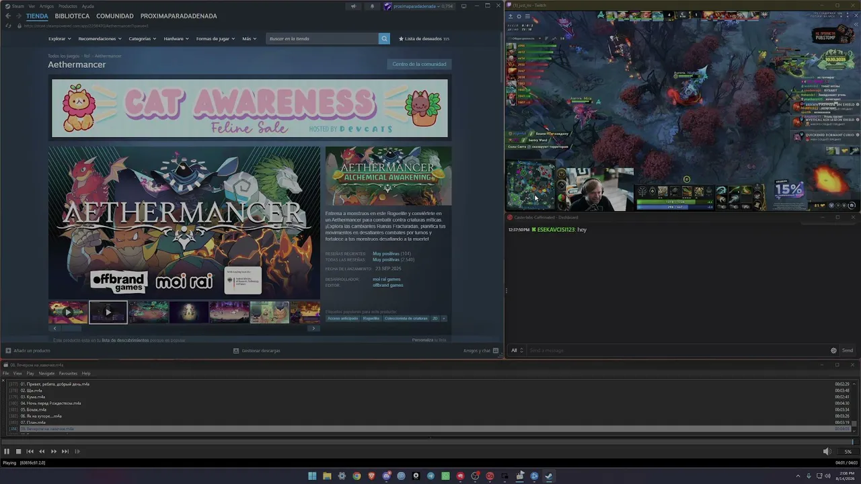
Task: Pause playback in the audio player
Action: tap(7, 452)
